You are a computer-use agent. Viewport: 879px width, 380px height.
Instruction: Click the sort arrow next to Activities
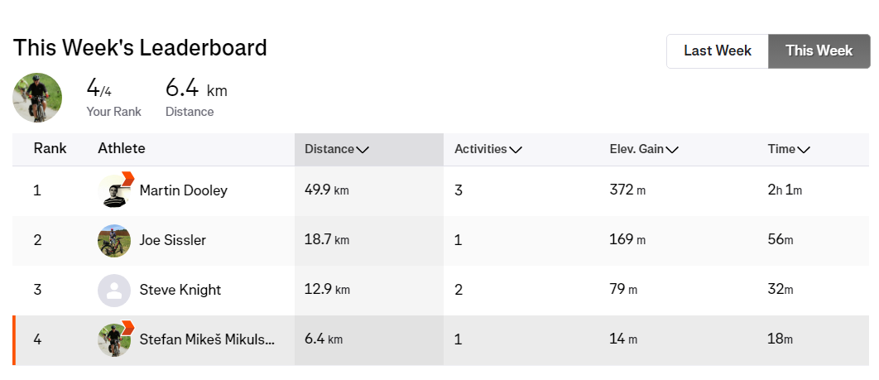pos(516,150)
